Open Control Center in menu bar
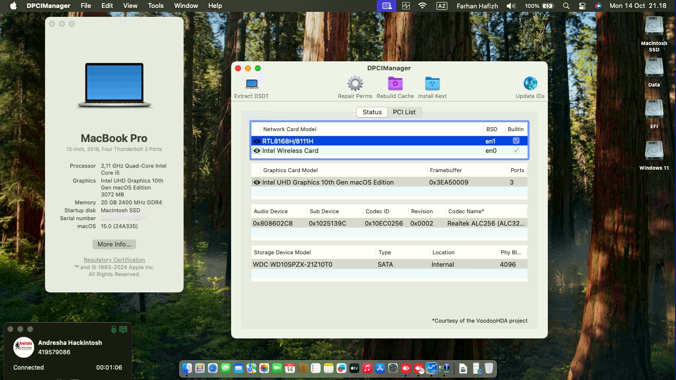676x380 pixels. (x=582, y=5)
